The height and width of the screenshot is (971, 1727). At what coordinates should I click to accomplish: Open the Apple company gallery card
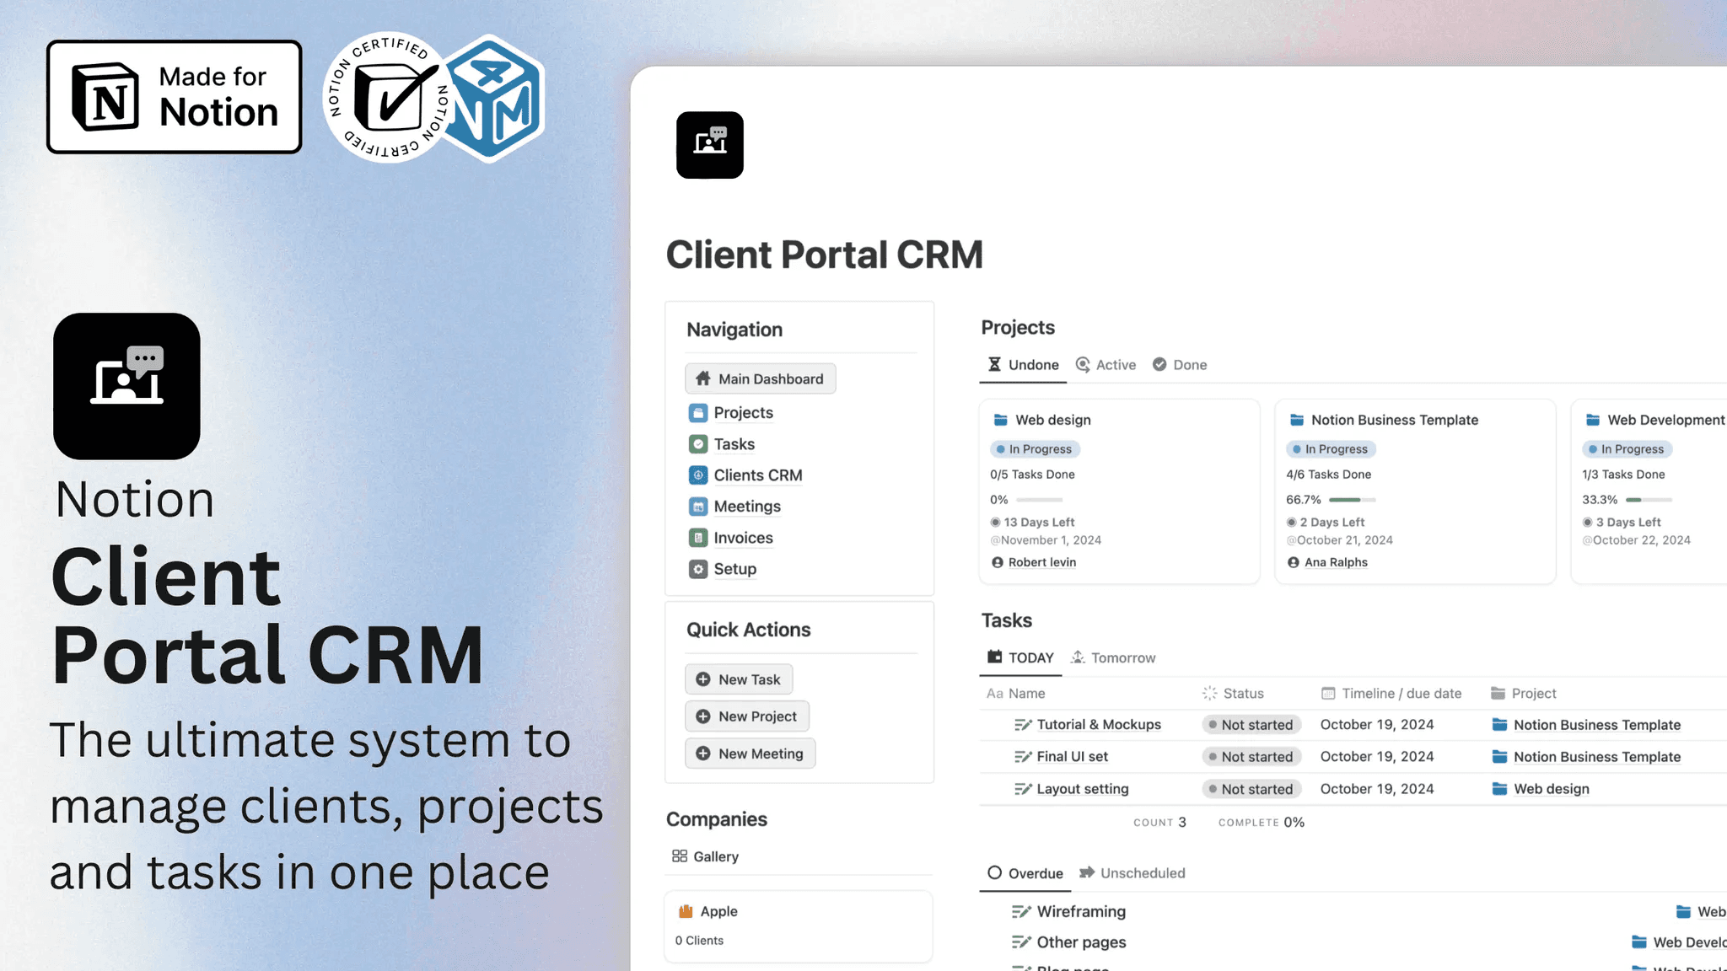(x=798, y=925)
